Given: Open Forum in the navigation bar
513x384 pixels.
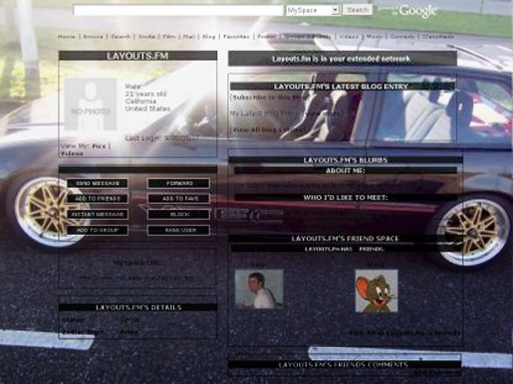Looking at the screenshot, I should click(267, 37).
